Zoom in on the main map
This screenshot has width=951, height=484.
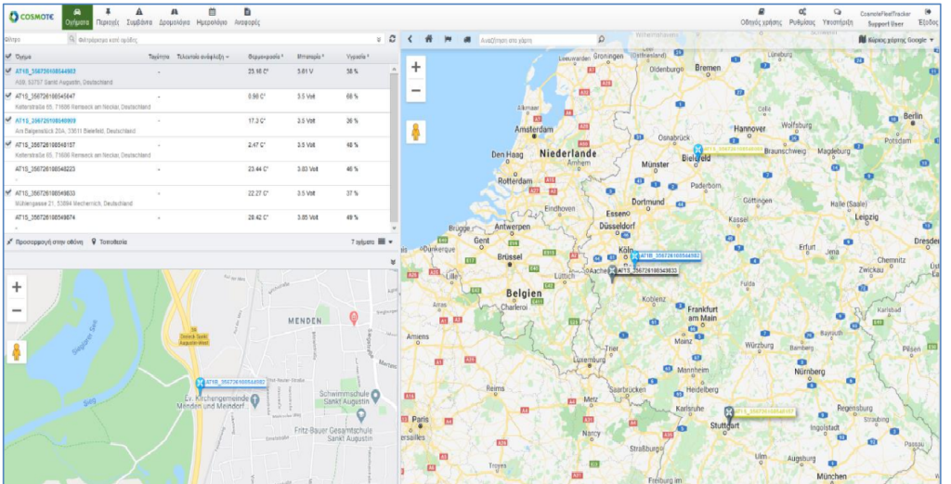coord(416,67)
